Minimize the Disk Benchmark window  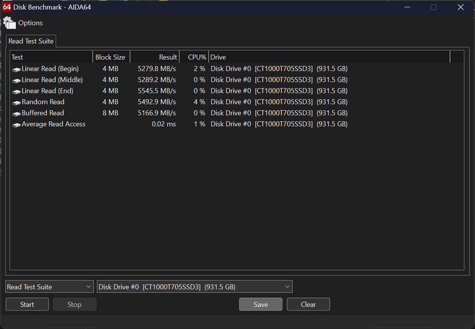[x=407, y=7]
